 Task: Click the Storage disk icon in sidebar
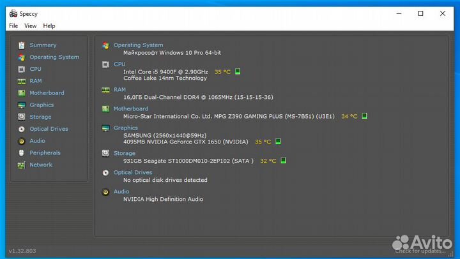point(22,117)
